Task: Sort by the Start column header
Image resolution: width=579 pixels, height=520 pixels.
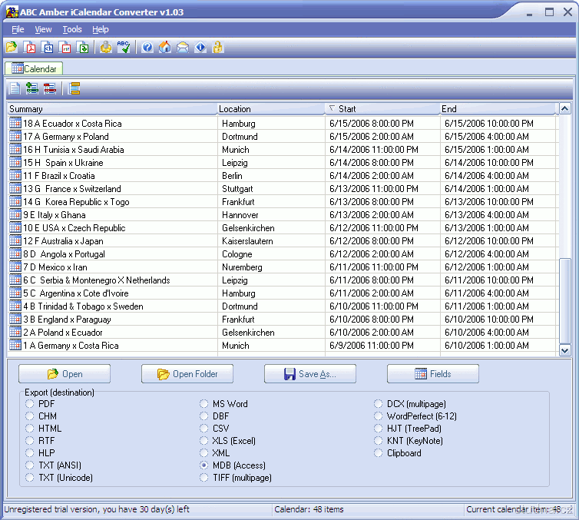Action: (382, 109)
